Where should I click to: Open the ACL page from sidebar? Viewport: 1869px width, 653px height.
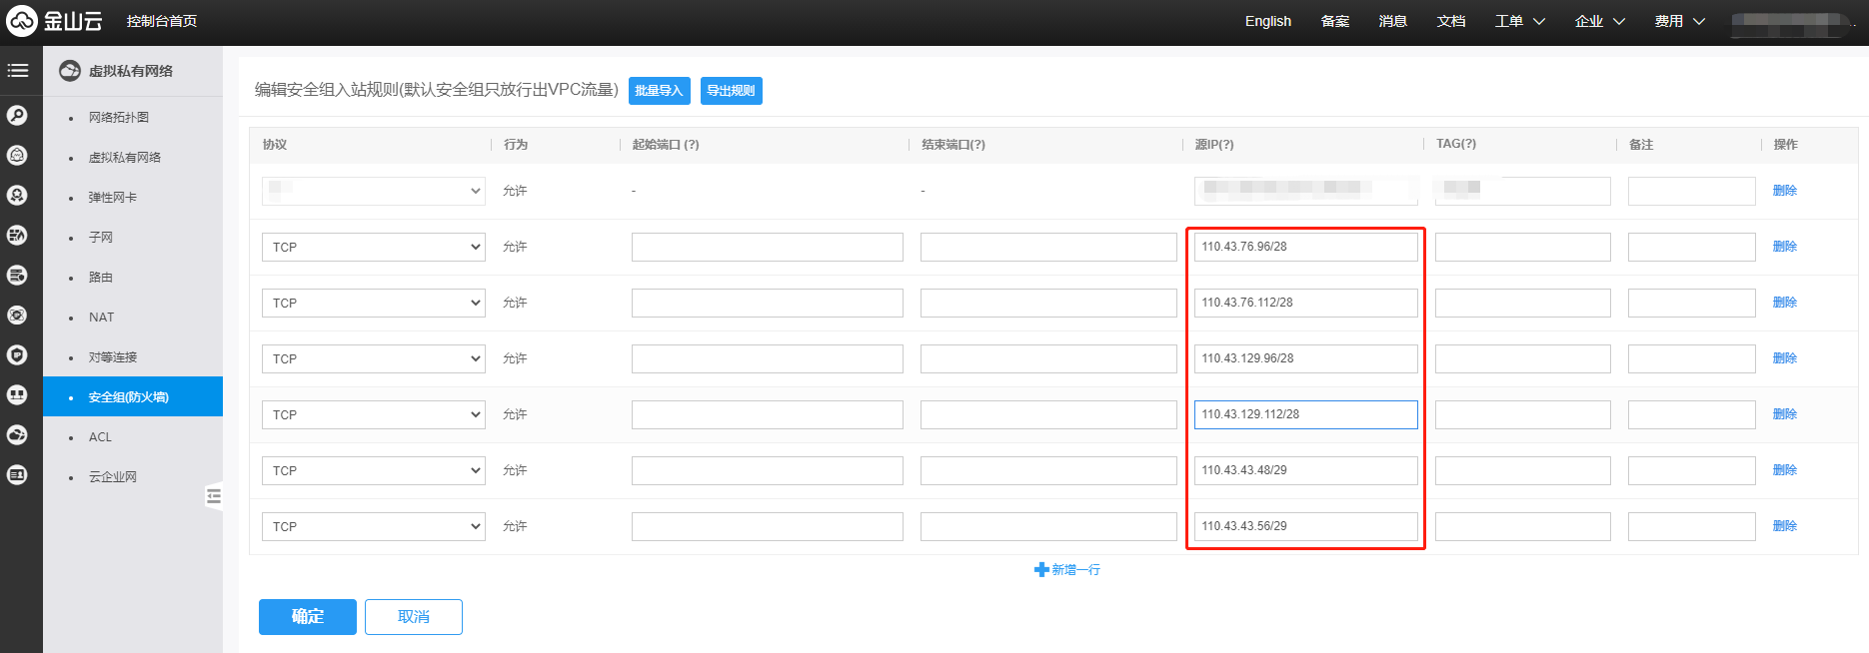(100, 437)
